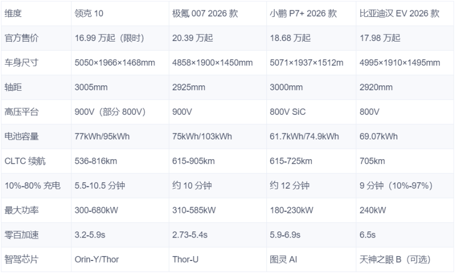The width and height of the screenshot is (455, 273).
Task: Click the 3.2-5.9s acceleration cell
Action: point(120,235)
